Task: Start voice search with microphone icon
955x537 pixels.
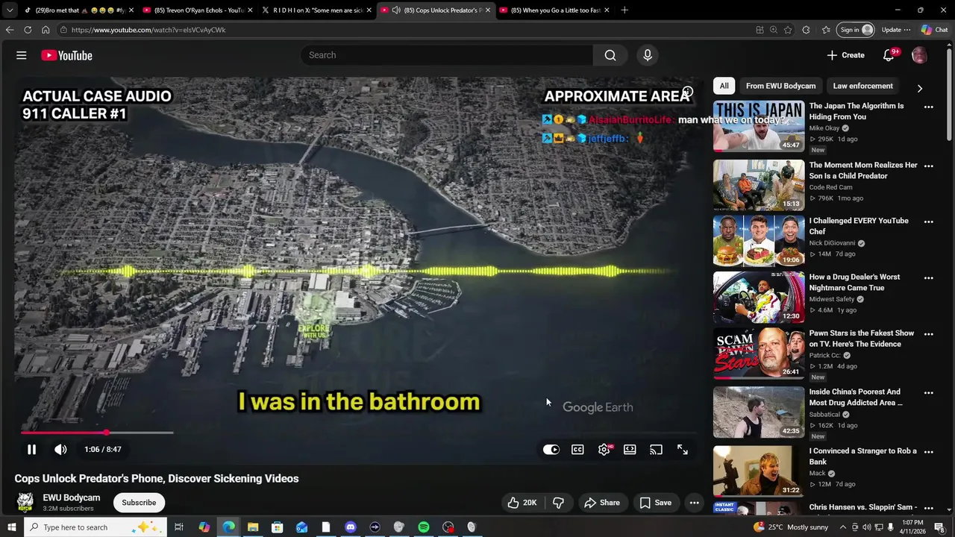Action: pos(648,55)
